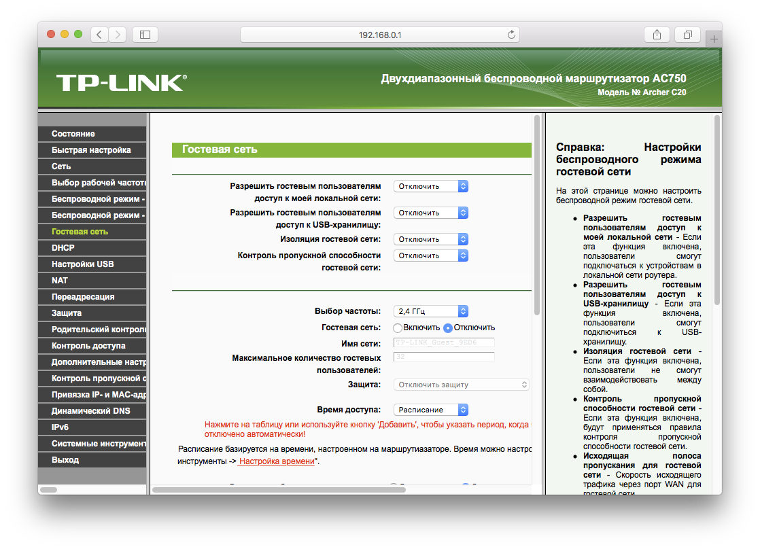Click the red schedule instruction text
Screen dimensions: 760x549
(x=367, y=429)
